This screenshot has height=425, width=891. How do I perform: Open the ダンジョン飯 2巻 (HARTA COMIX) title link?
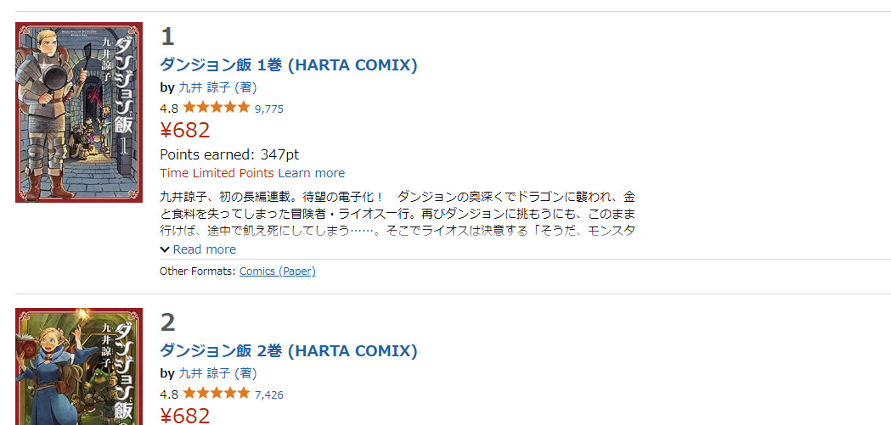point(289,351)
